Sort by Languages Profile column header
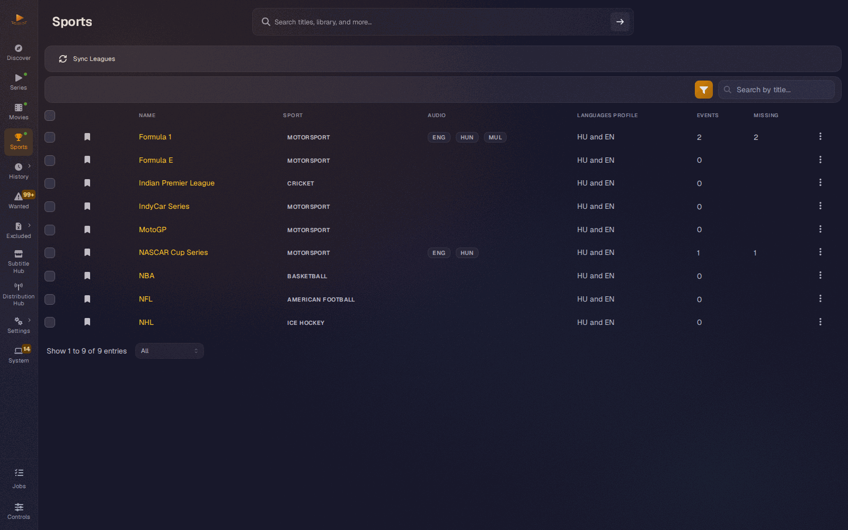 [x=607, y=115]
